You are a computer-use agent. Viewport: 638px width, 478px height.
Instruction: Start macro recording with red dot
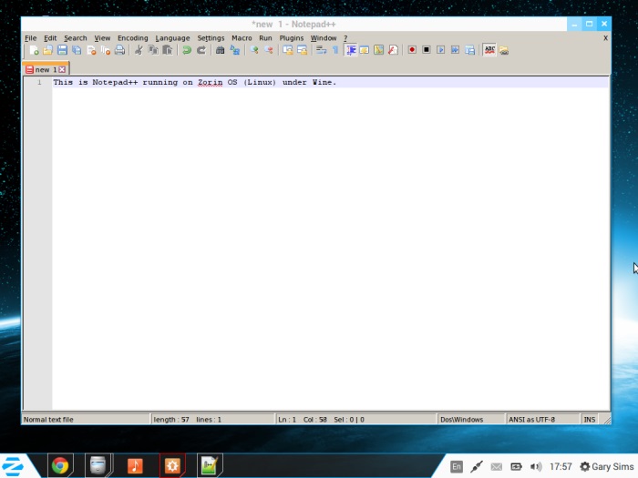412,49
